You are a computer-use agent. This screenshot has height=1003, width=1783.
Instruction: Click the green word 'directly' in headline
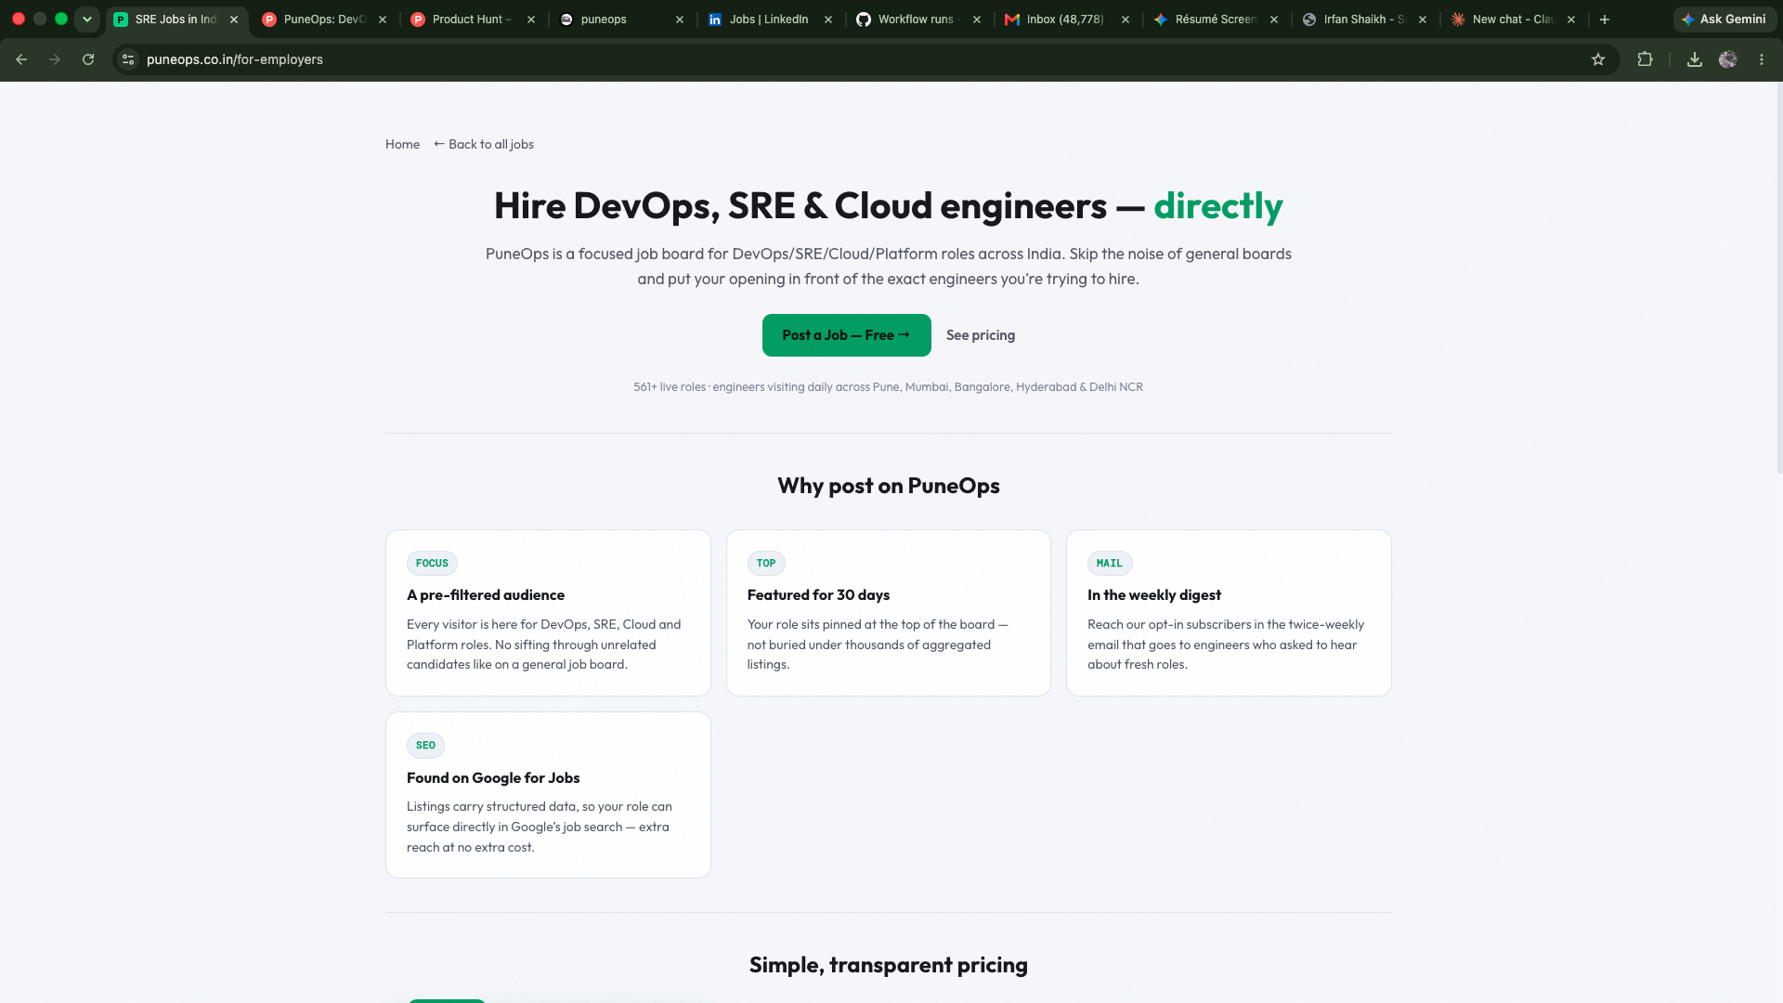(1218, 206)
